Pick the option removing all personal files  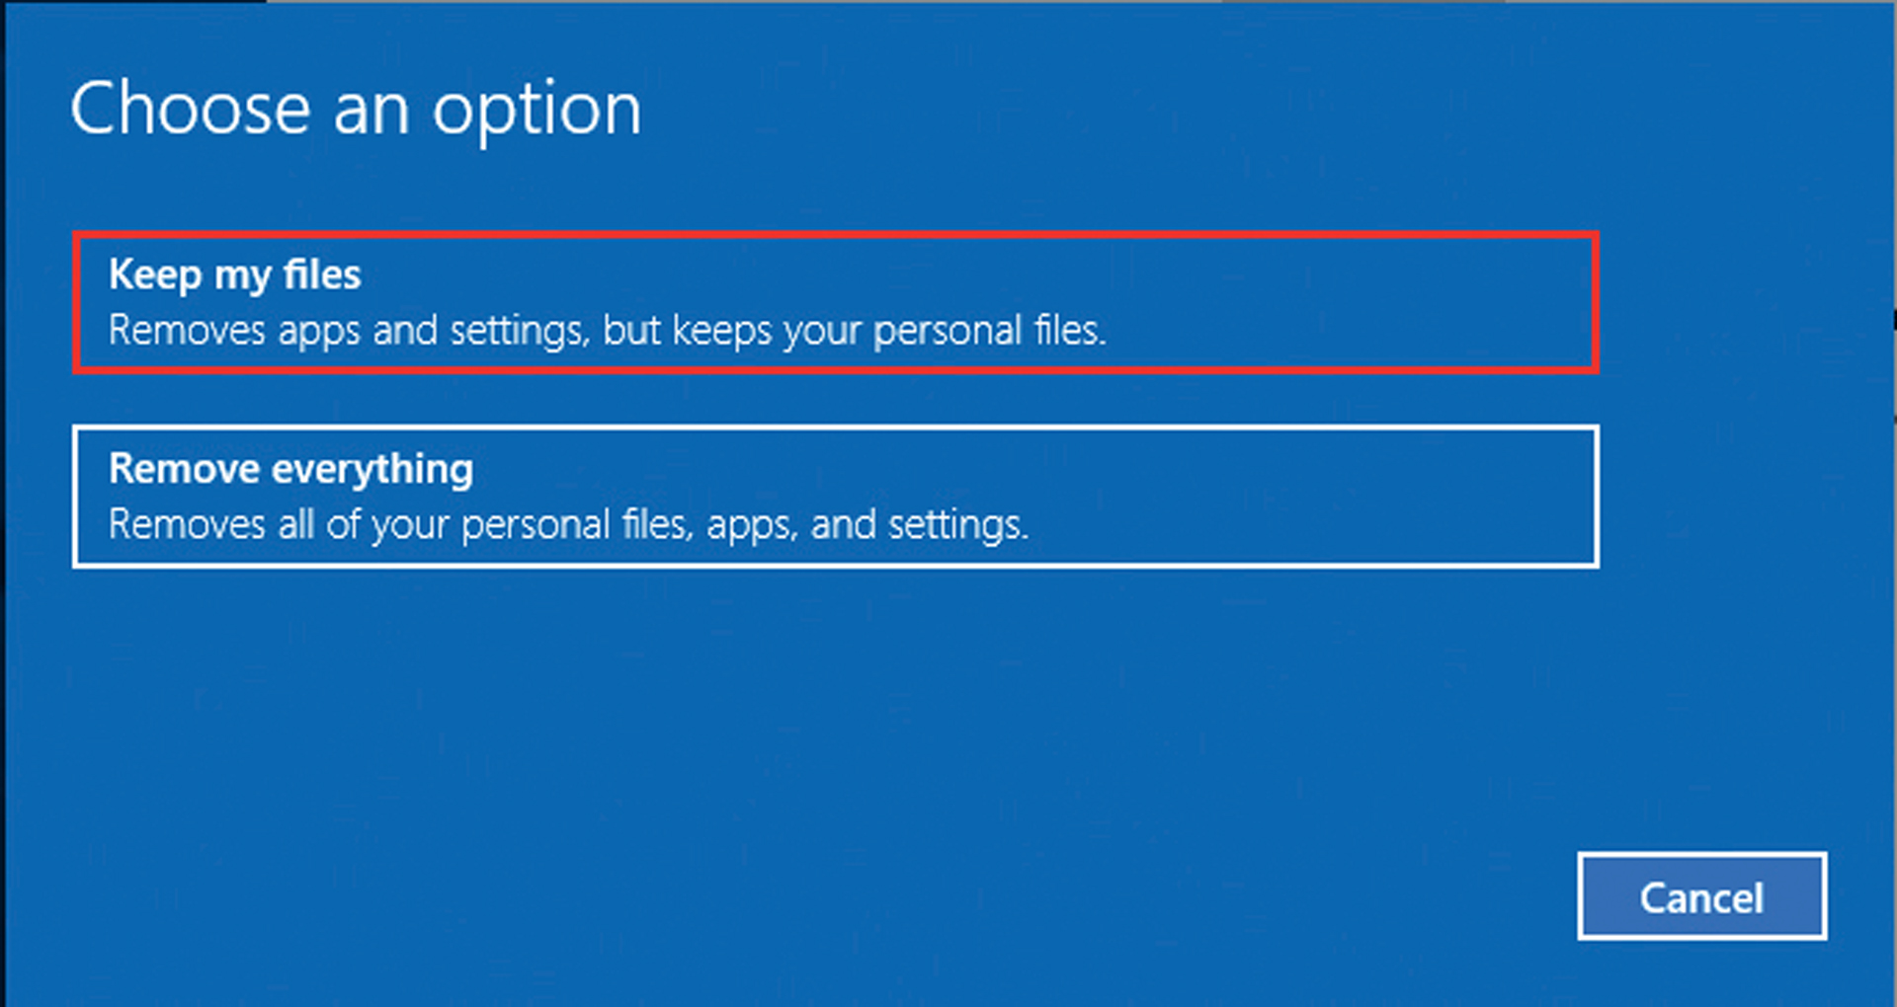point(835,497)
